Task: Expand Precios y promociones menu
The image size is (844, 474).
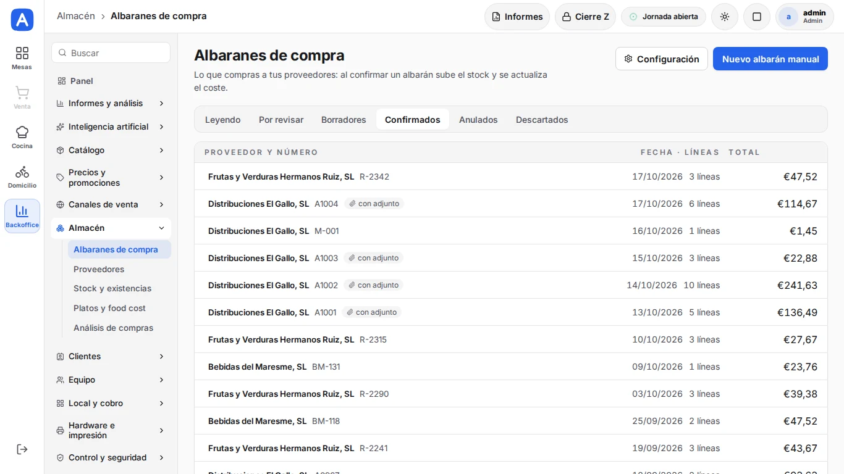Action: click(111, 178)
